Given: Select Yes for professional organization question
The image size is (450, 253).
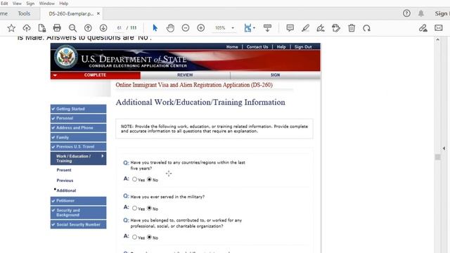Looking at the screenshot, I should (x=134, y=237).
